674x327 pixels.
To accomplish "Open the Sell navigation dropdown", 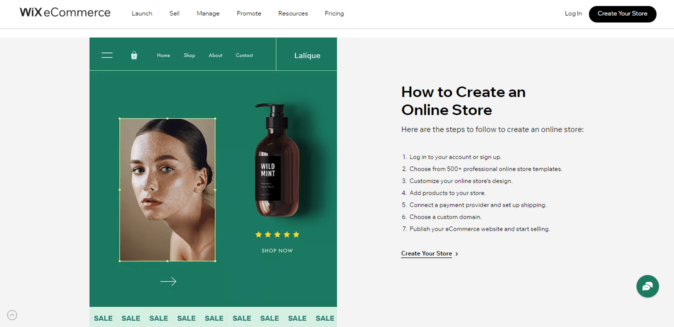I will [x=174, y=13].
